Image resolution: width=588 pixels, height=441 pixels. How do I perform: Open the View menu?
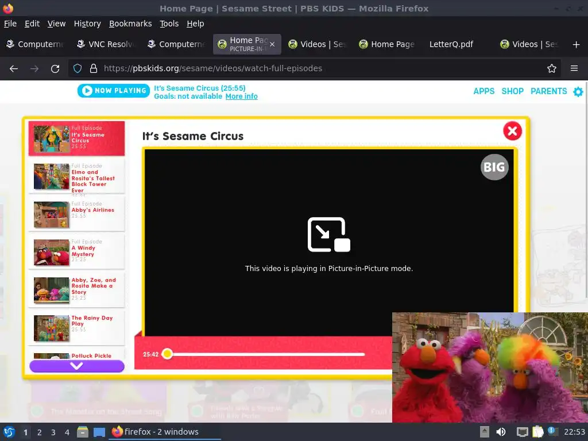click(57, 24)
